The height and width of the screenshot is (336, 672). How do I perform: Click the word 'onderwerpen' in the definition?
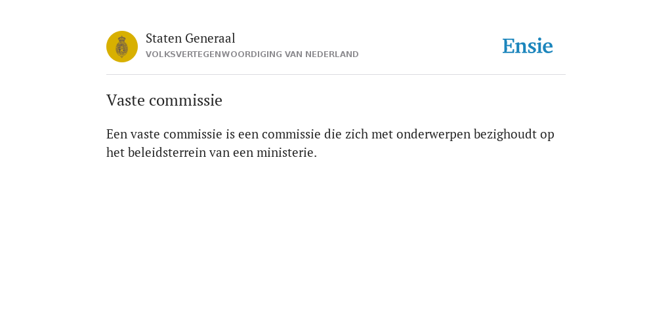pos(433,135)
